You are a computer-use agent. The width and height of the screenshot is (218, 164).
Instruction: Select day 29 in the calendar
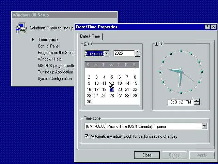click(x=135, y=96)
